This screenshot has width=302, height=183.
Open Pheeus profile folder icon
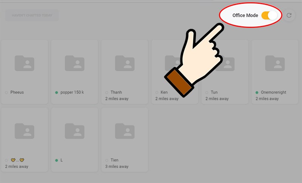(x=25, y=63)
